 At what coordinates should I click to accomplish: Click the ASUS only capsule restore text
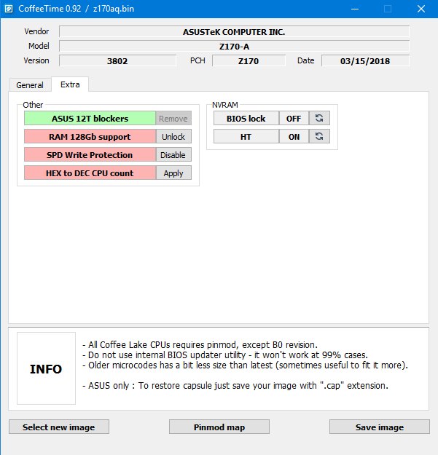click(x=235, y=385)
